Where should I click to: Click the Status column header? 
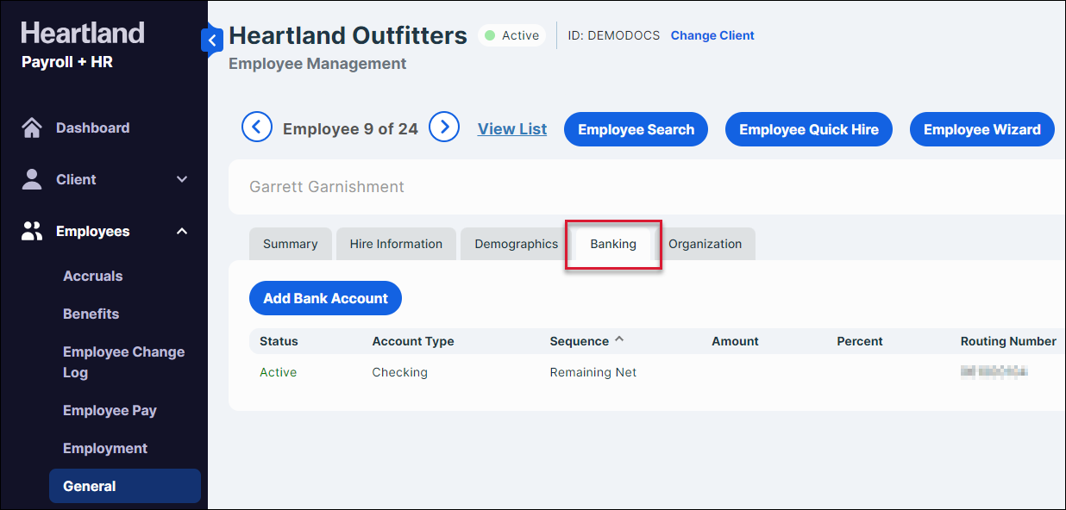279,341
